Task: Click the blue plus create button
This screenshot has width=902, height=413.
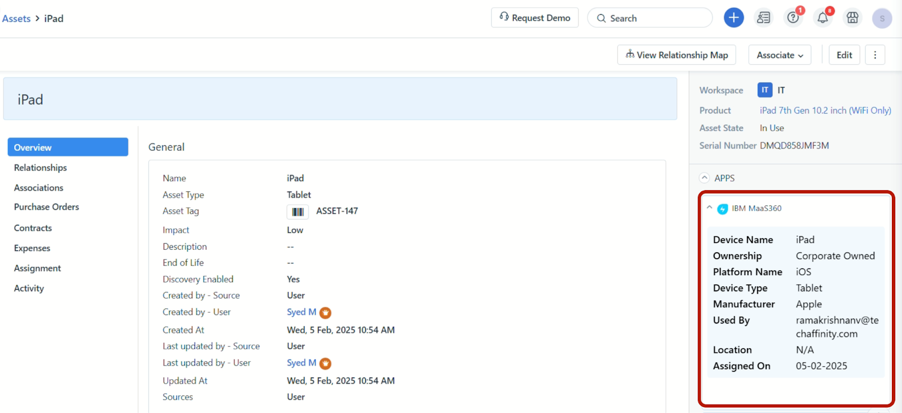Action: pyautogui.click(x=733, y=18)
